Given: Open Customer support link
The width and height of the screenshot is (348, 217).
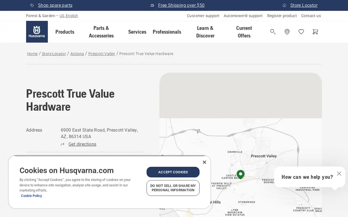Looking at the screenshot, I should pyautogui.click(x=203, y=16).
